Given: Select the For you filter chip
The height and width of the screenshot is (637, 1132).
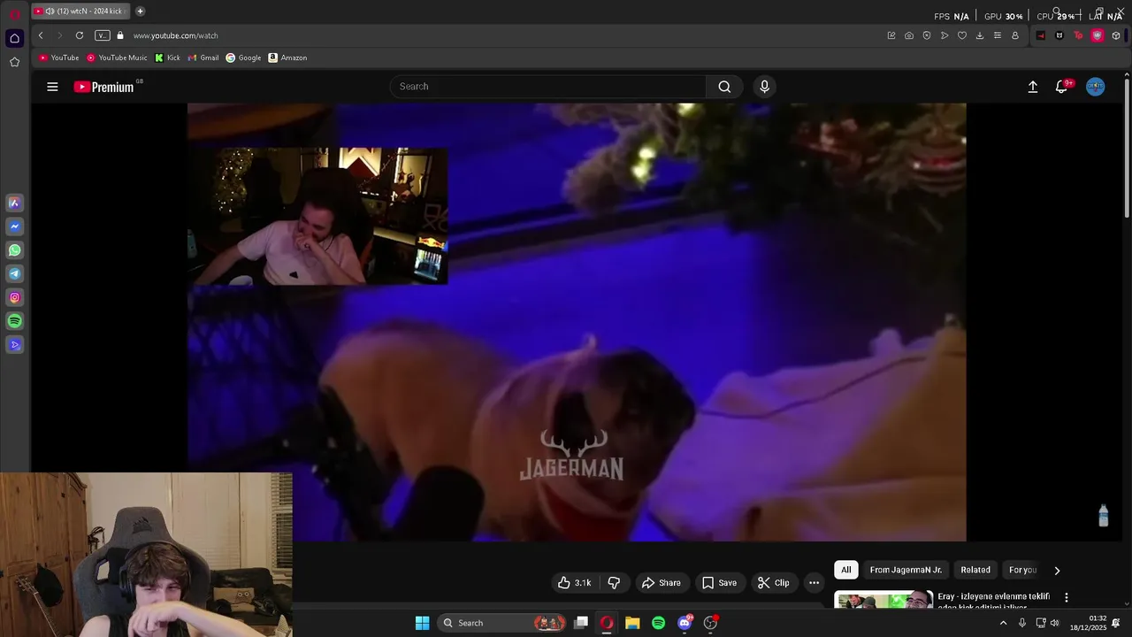Looking at the screenshot, I should 1022,570.
